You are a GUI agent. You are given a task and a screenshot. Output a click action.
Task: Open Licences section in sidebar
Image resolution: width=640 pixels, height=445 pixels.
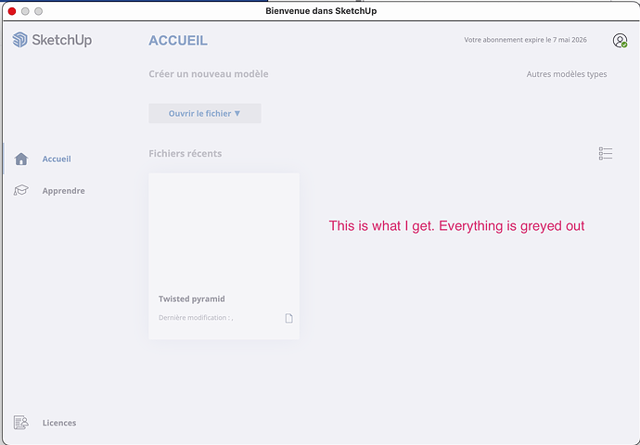point(59,423)
